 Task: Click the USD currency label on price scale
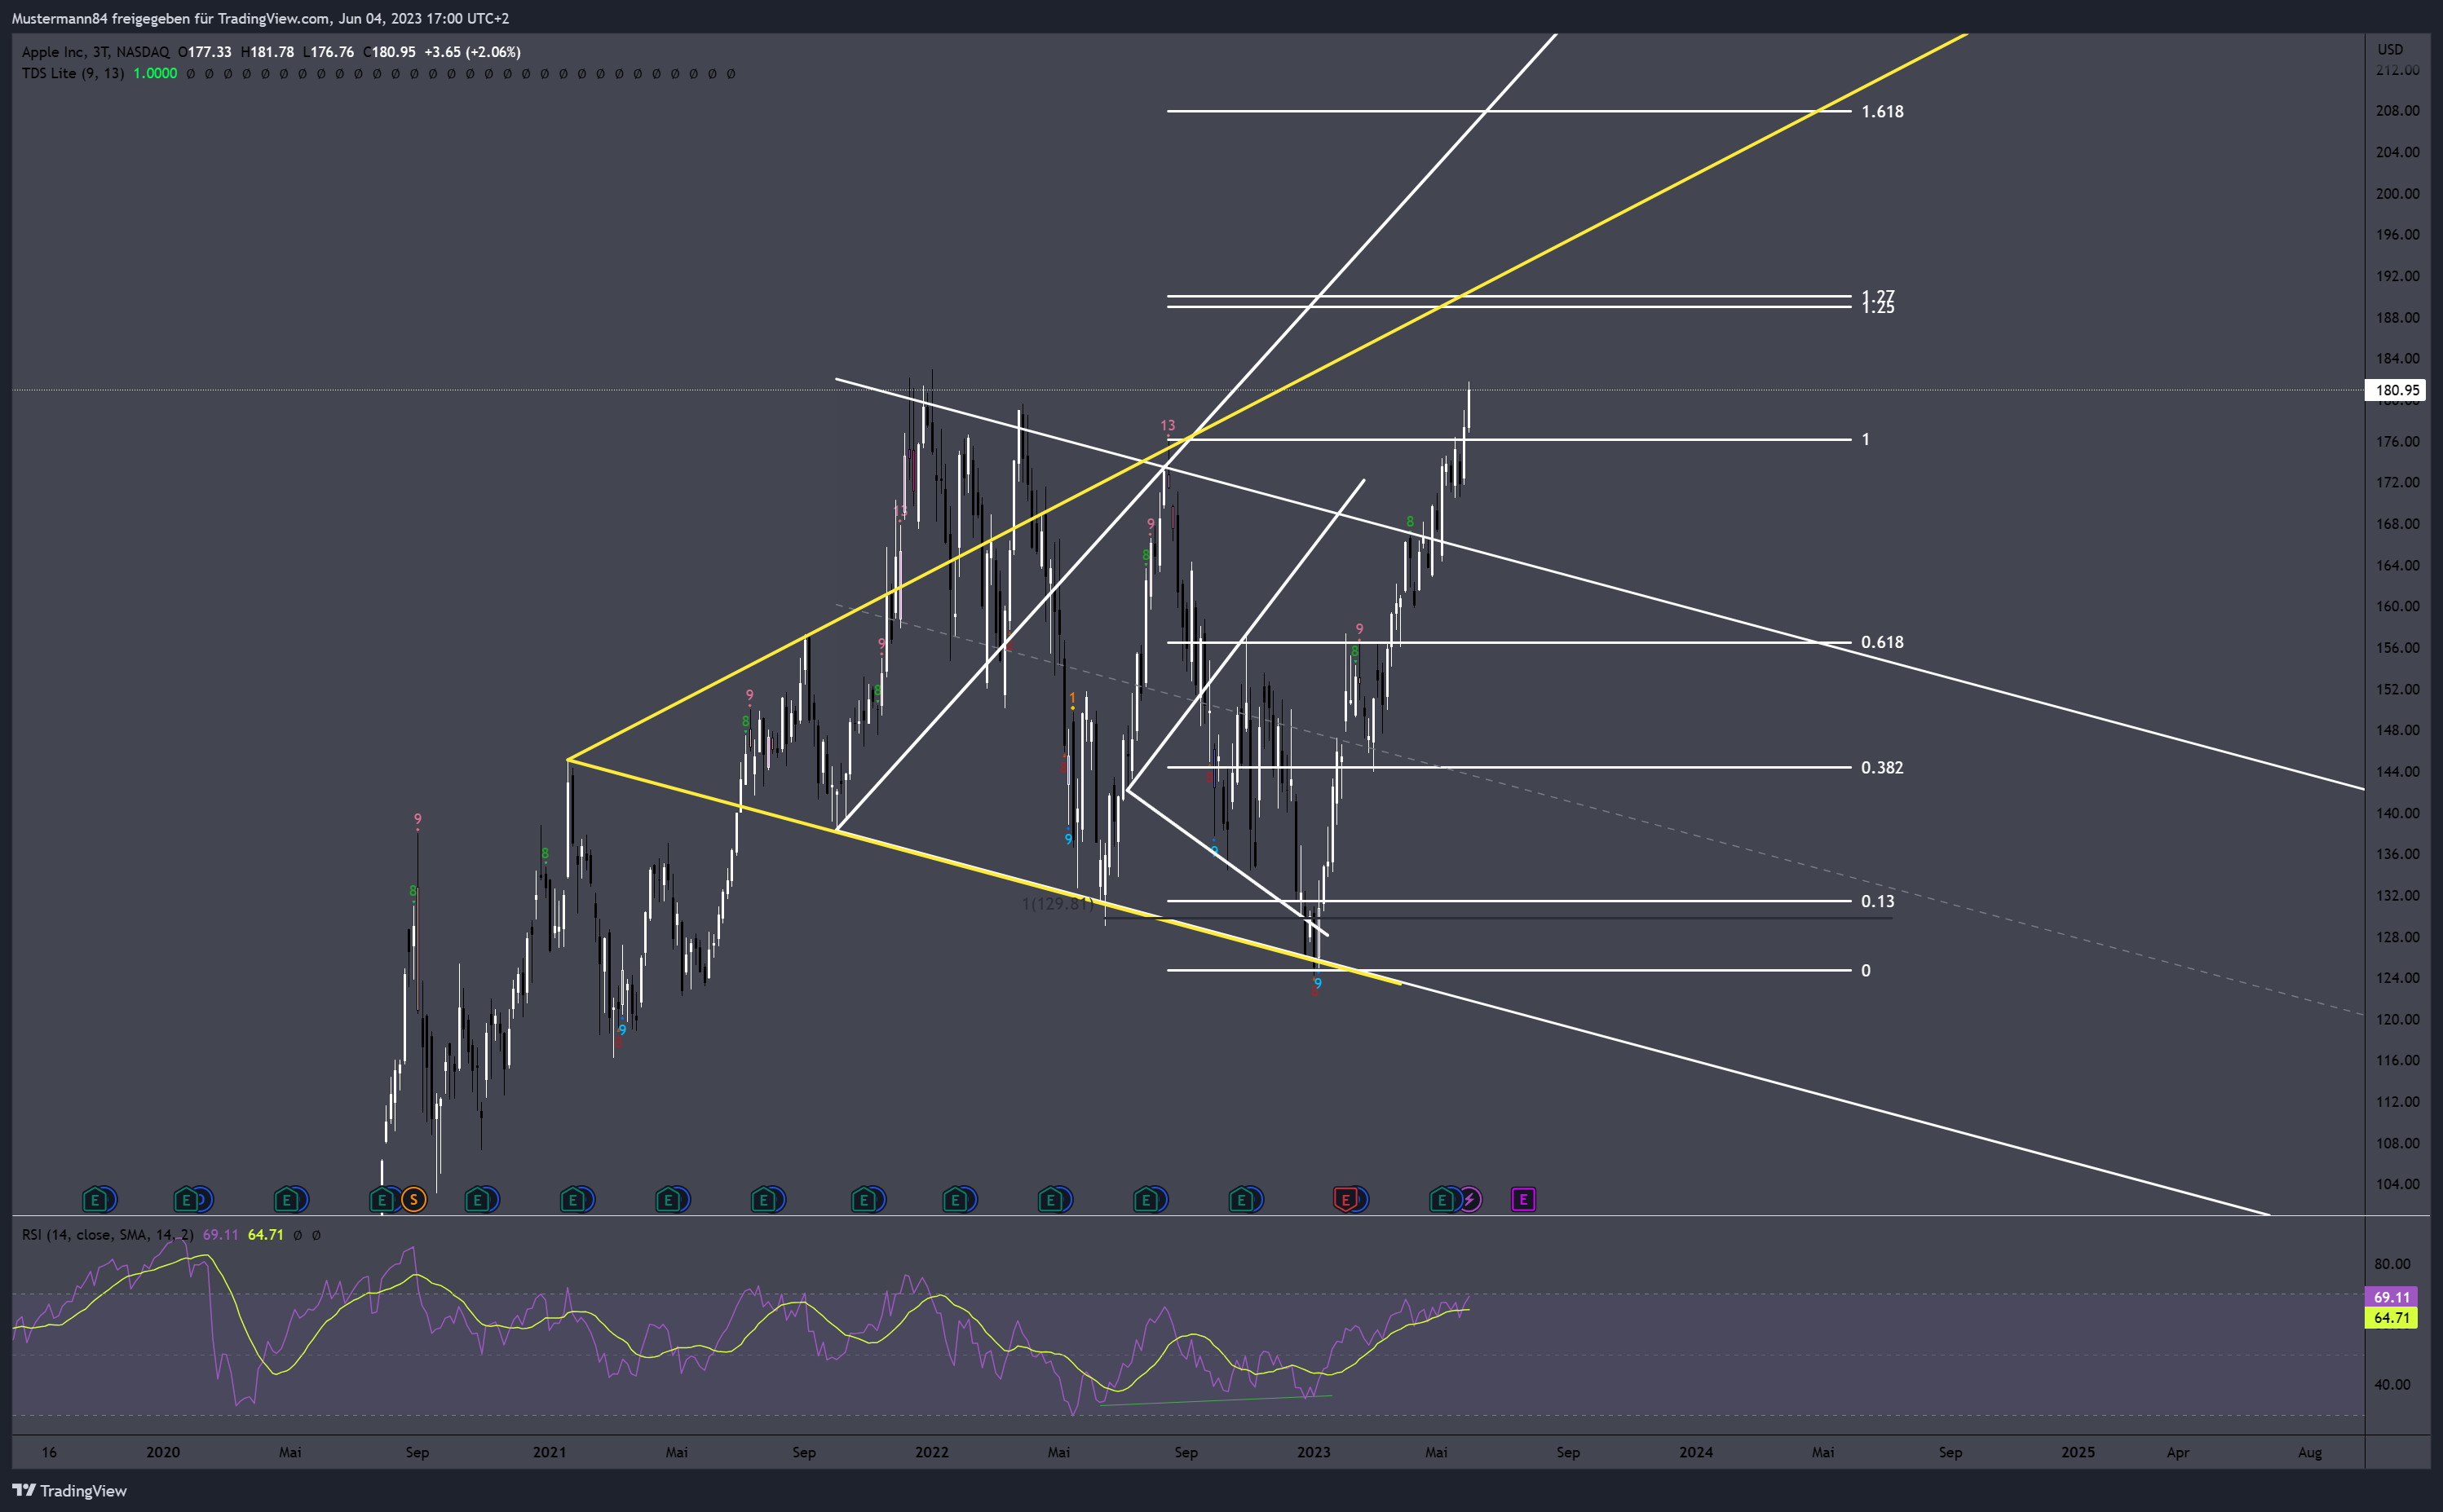(2390, 49)
